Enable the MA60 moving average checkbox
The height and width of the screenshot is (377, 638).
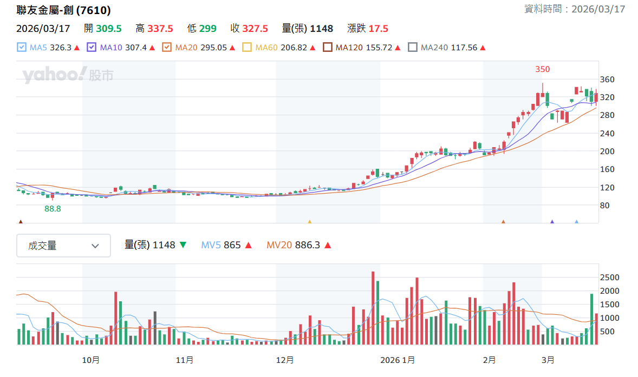(246, 48)
